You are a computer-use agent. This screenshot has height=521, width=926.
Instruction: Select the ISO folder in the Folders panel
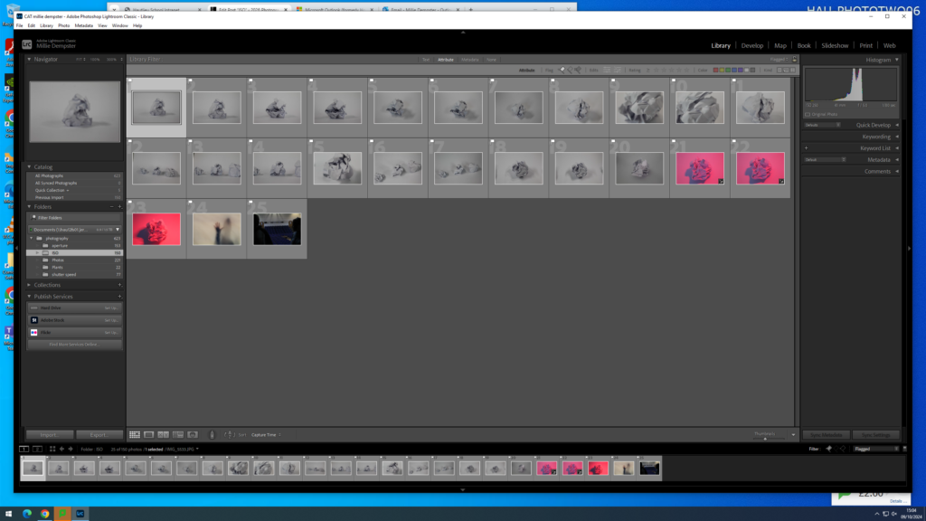point(74,253)
